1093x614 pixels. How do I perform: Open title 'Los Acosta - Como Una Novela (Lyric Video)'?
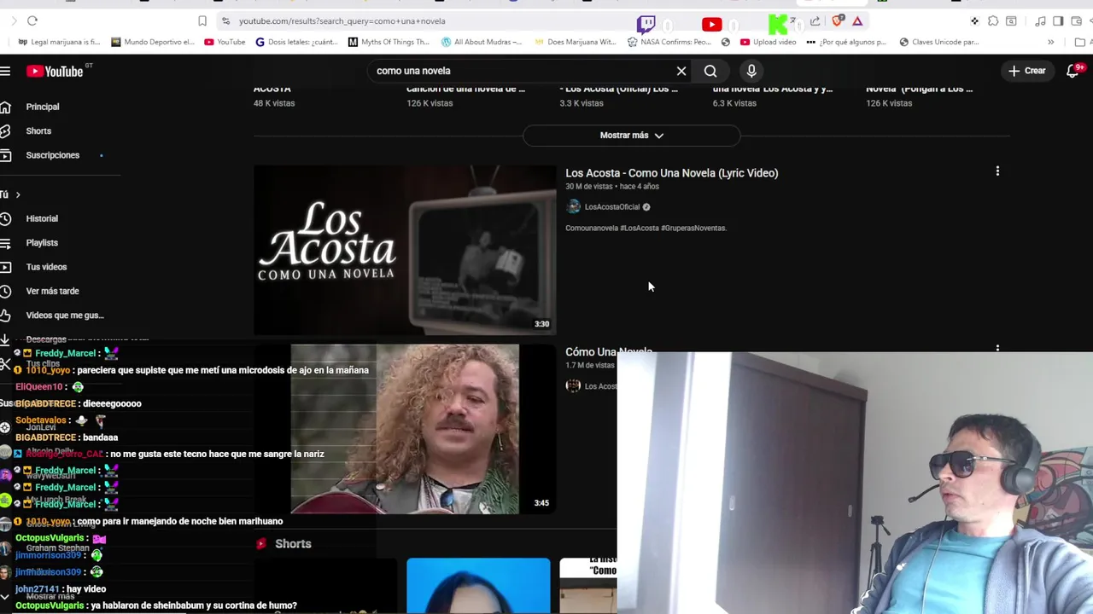(x=671, y=173)
